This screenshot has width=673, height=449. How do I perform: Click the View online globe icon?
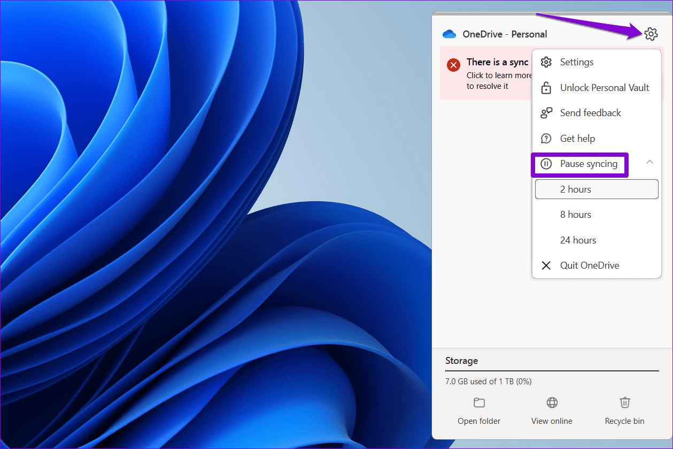pyautogui.click(x=552, y=402)
